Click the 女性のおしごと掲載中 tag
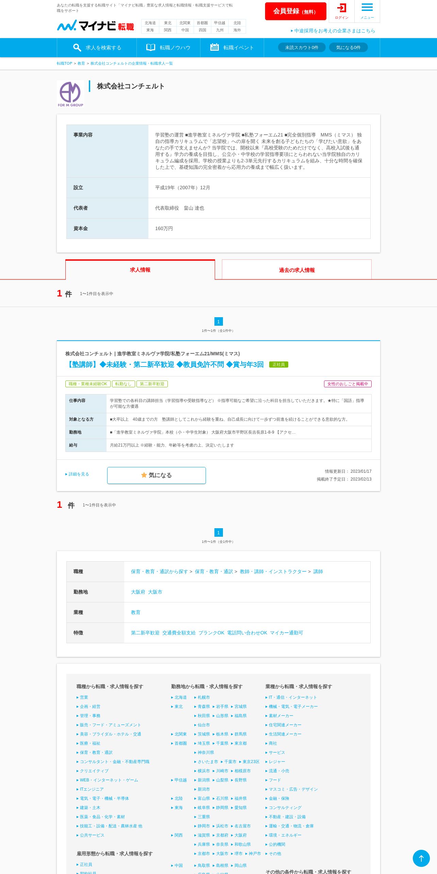437x874 pixels. (347, 384)
